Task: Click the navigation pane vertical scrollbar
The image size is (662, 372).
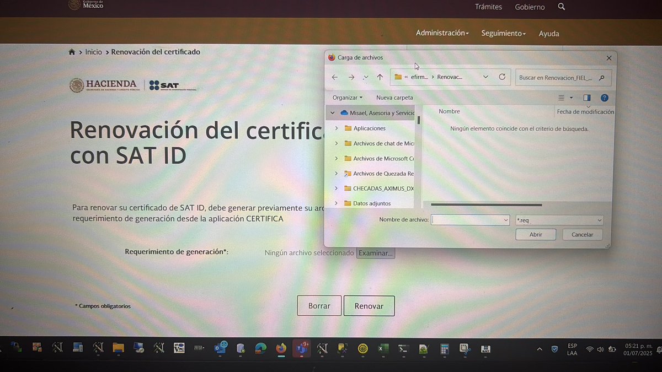Action: (x=419, y=120)
